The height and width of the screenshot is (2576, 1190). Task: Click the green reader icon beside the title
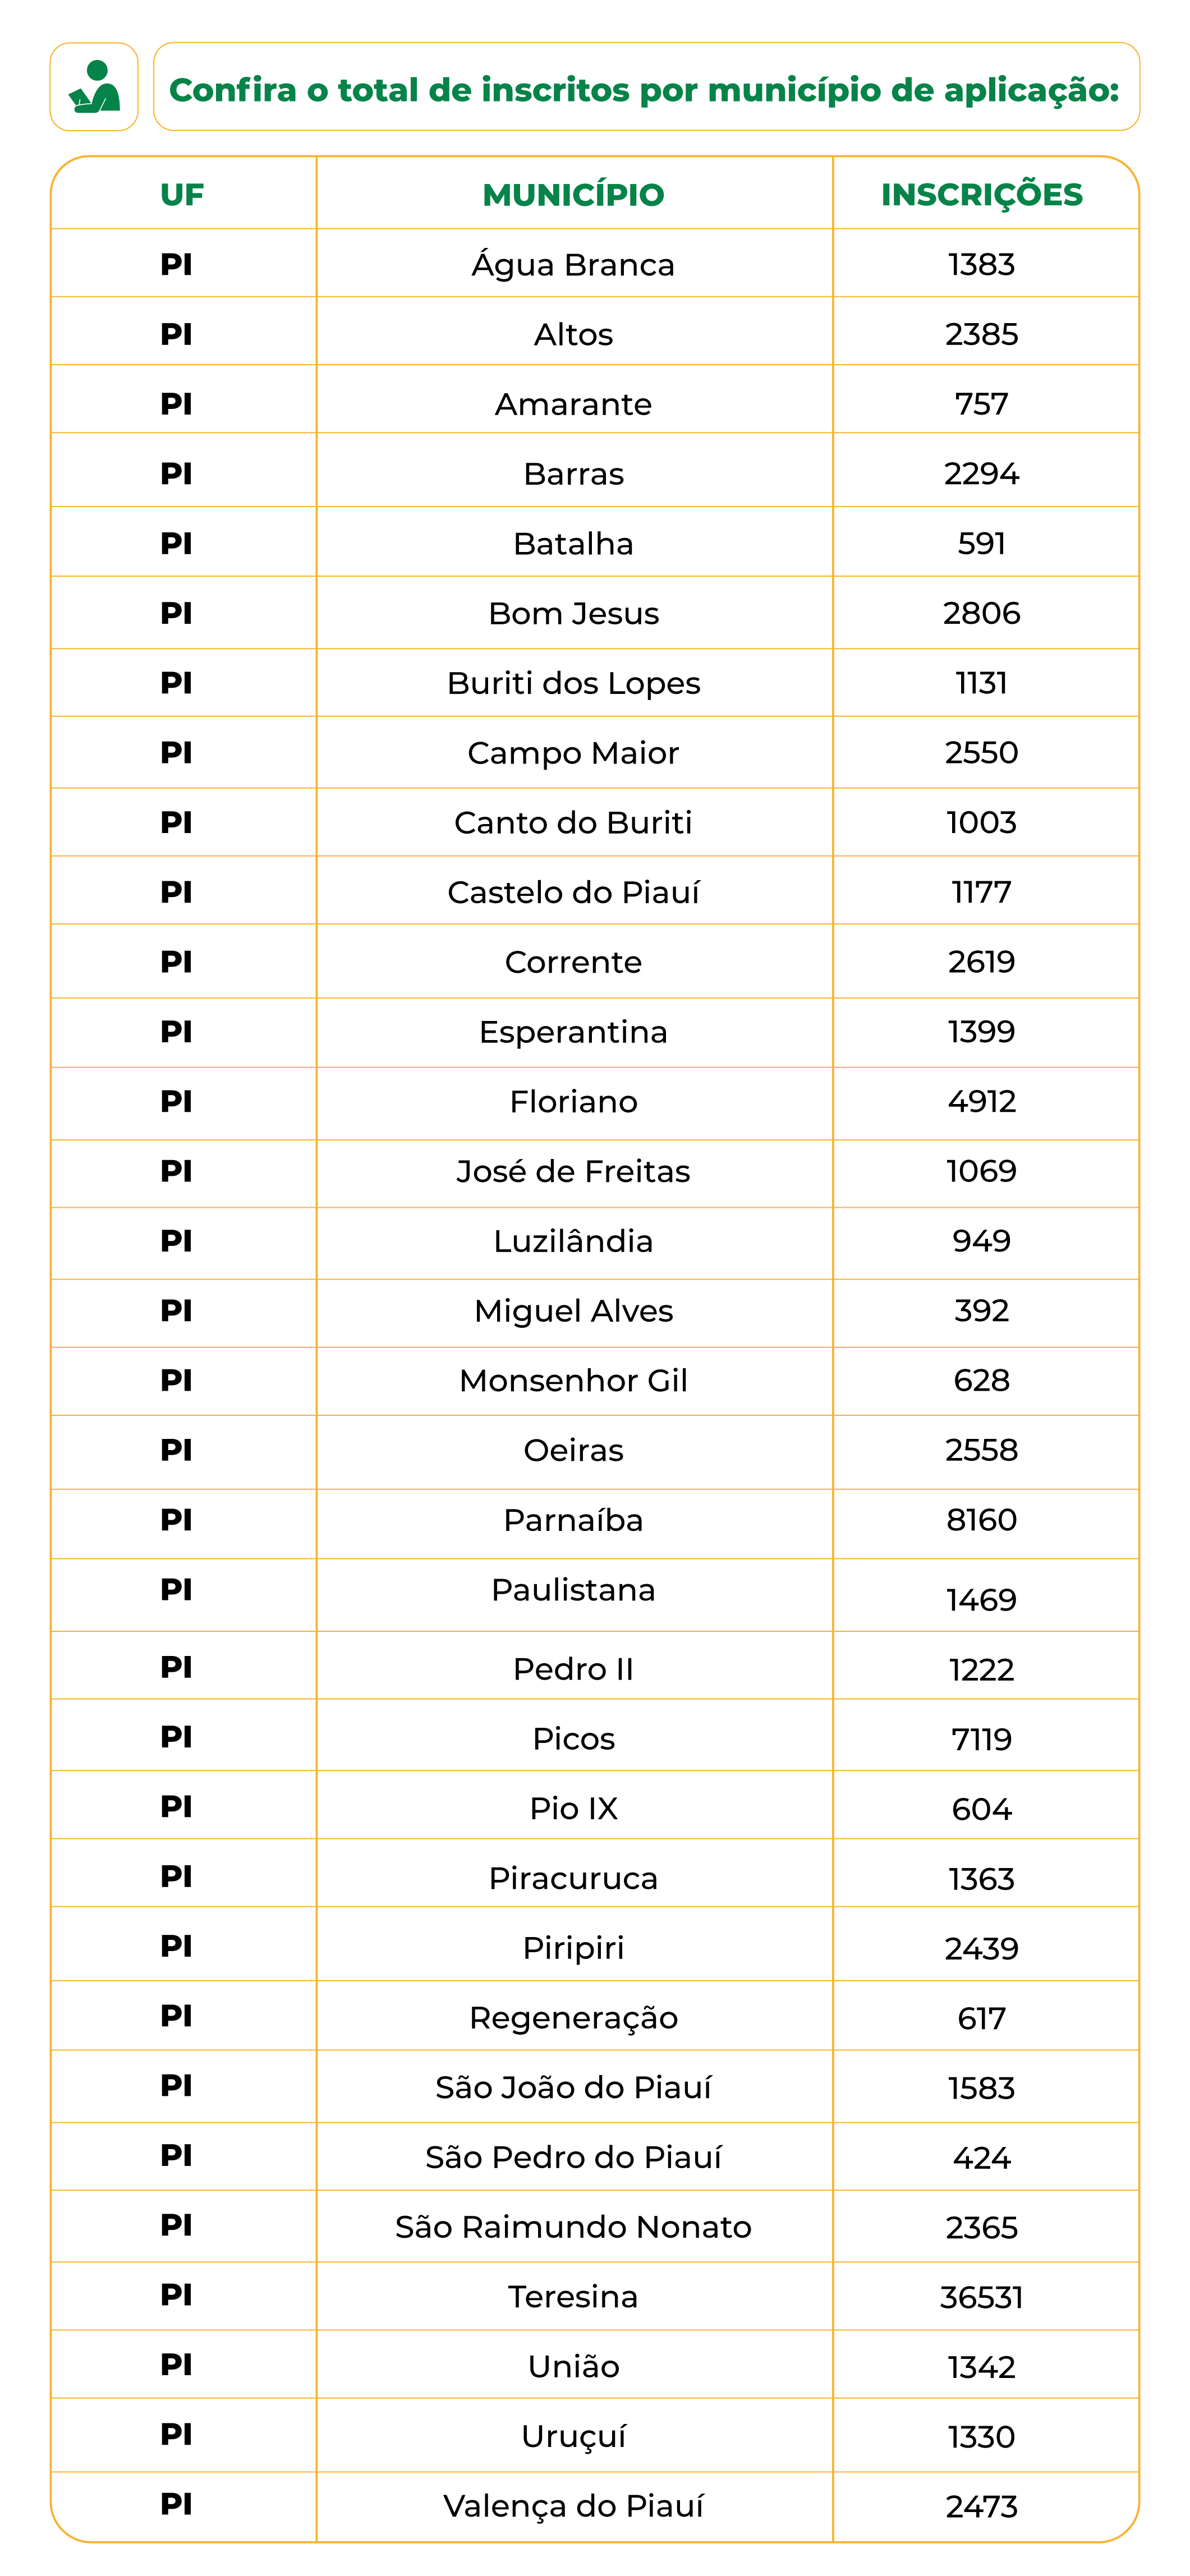pos(94,87)
